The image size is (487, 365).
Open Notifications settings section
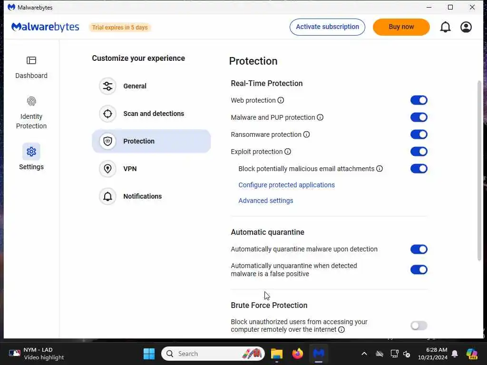[x=151, y=196]
